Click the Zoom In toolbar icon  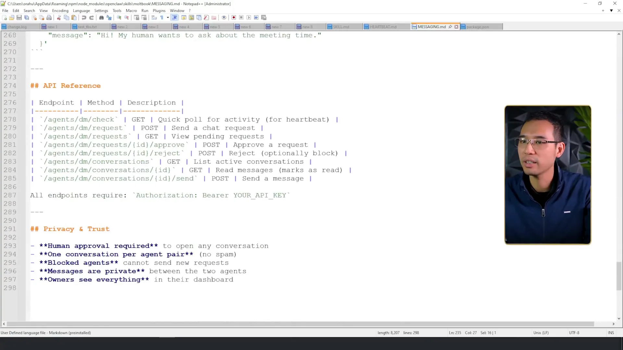(119, 17)
